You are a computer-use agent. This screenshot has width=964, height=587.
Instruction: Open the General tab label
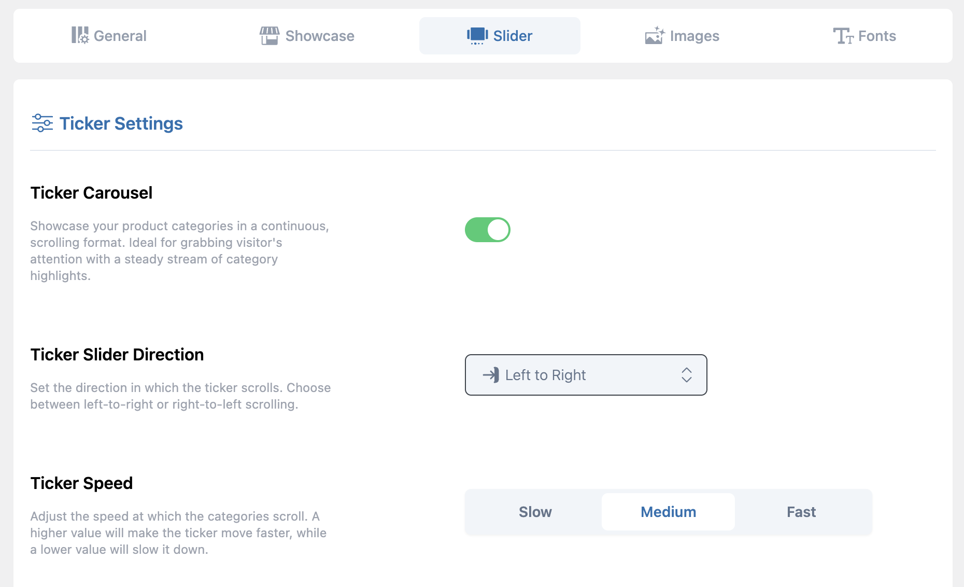click(120, 36)
